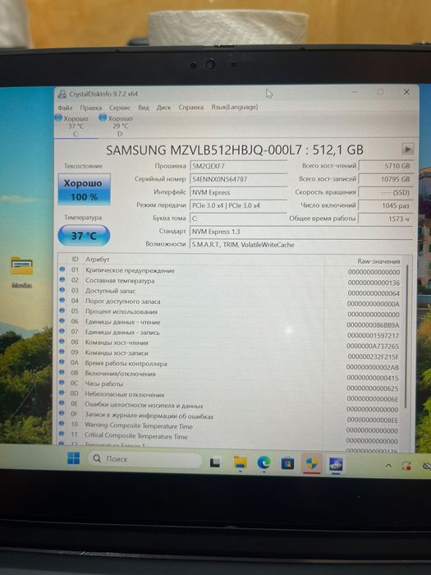
Task: Expand the system tray hidden icons chevron
Action: click(388, 466)
